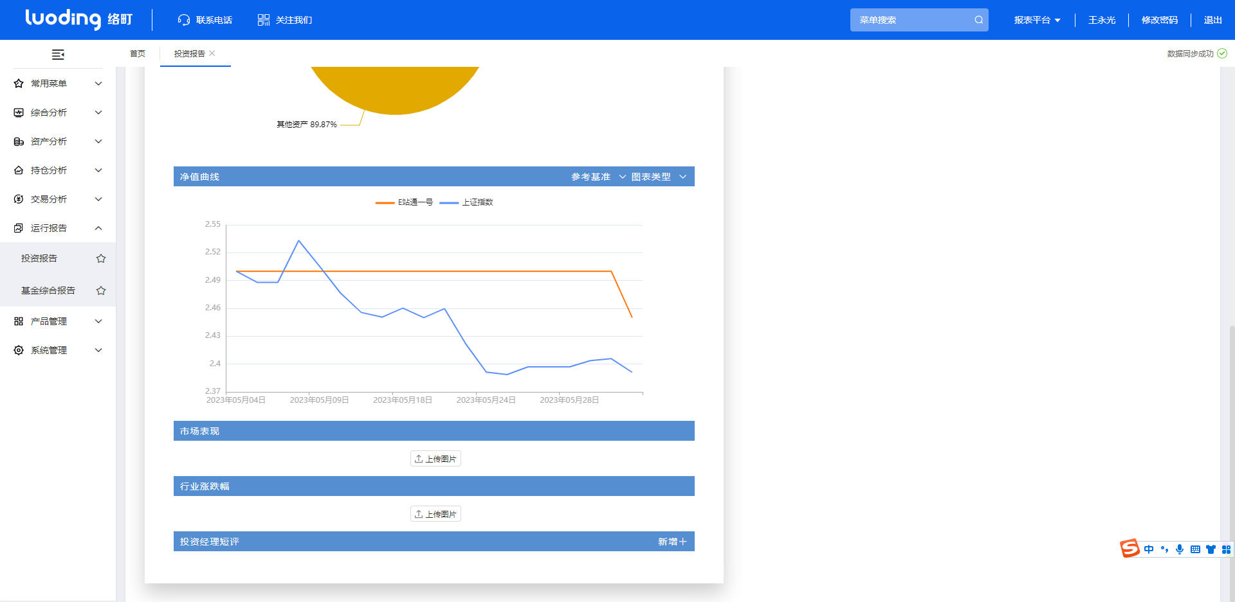Click 上传图片 under 行业涨跌幅

tap(435, 514)
